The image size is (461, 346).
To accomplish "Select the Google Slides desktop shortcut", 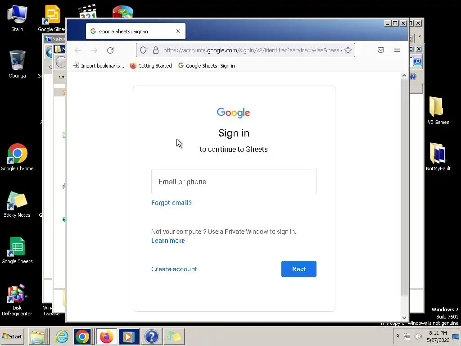I will [x=52, y=18].
